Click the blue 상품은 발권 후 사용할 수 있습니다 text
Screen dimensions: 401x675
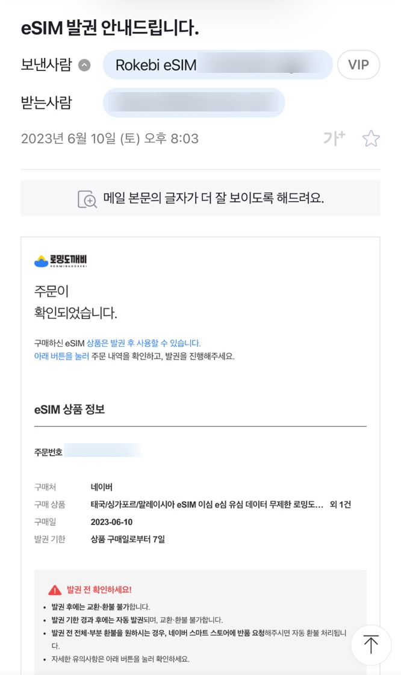144,343
